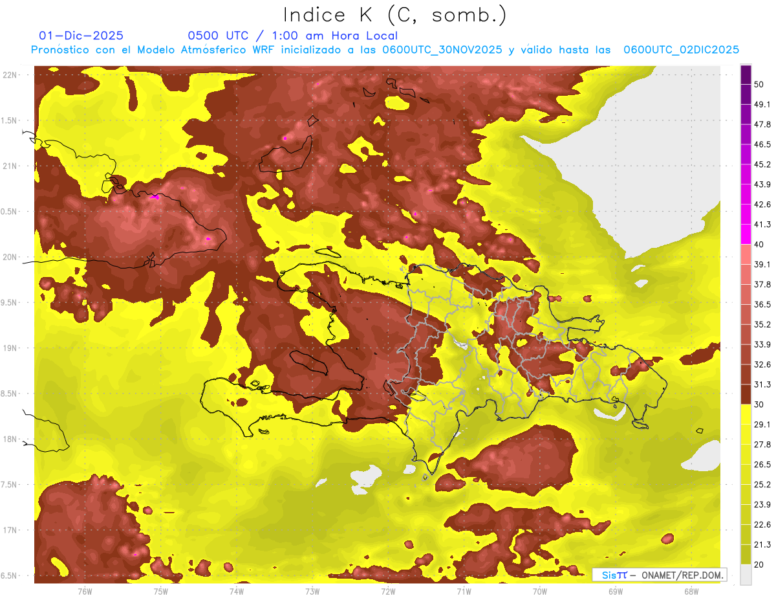The width and height of the screenshot is (776, 600).
Task: Click the '25.2' color bar label
Action: 762,485
